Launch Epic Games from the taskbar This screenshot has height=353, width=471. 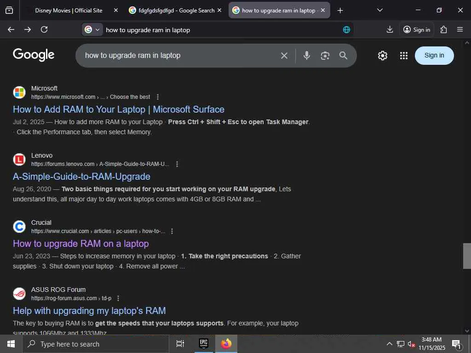point(204,344)
